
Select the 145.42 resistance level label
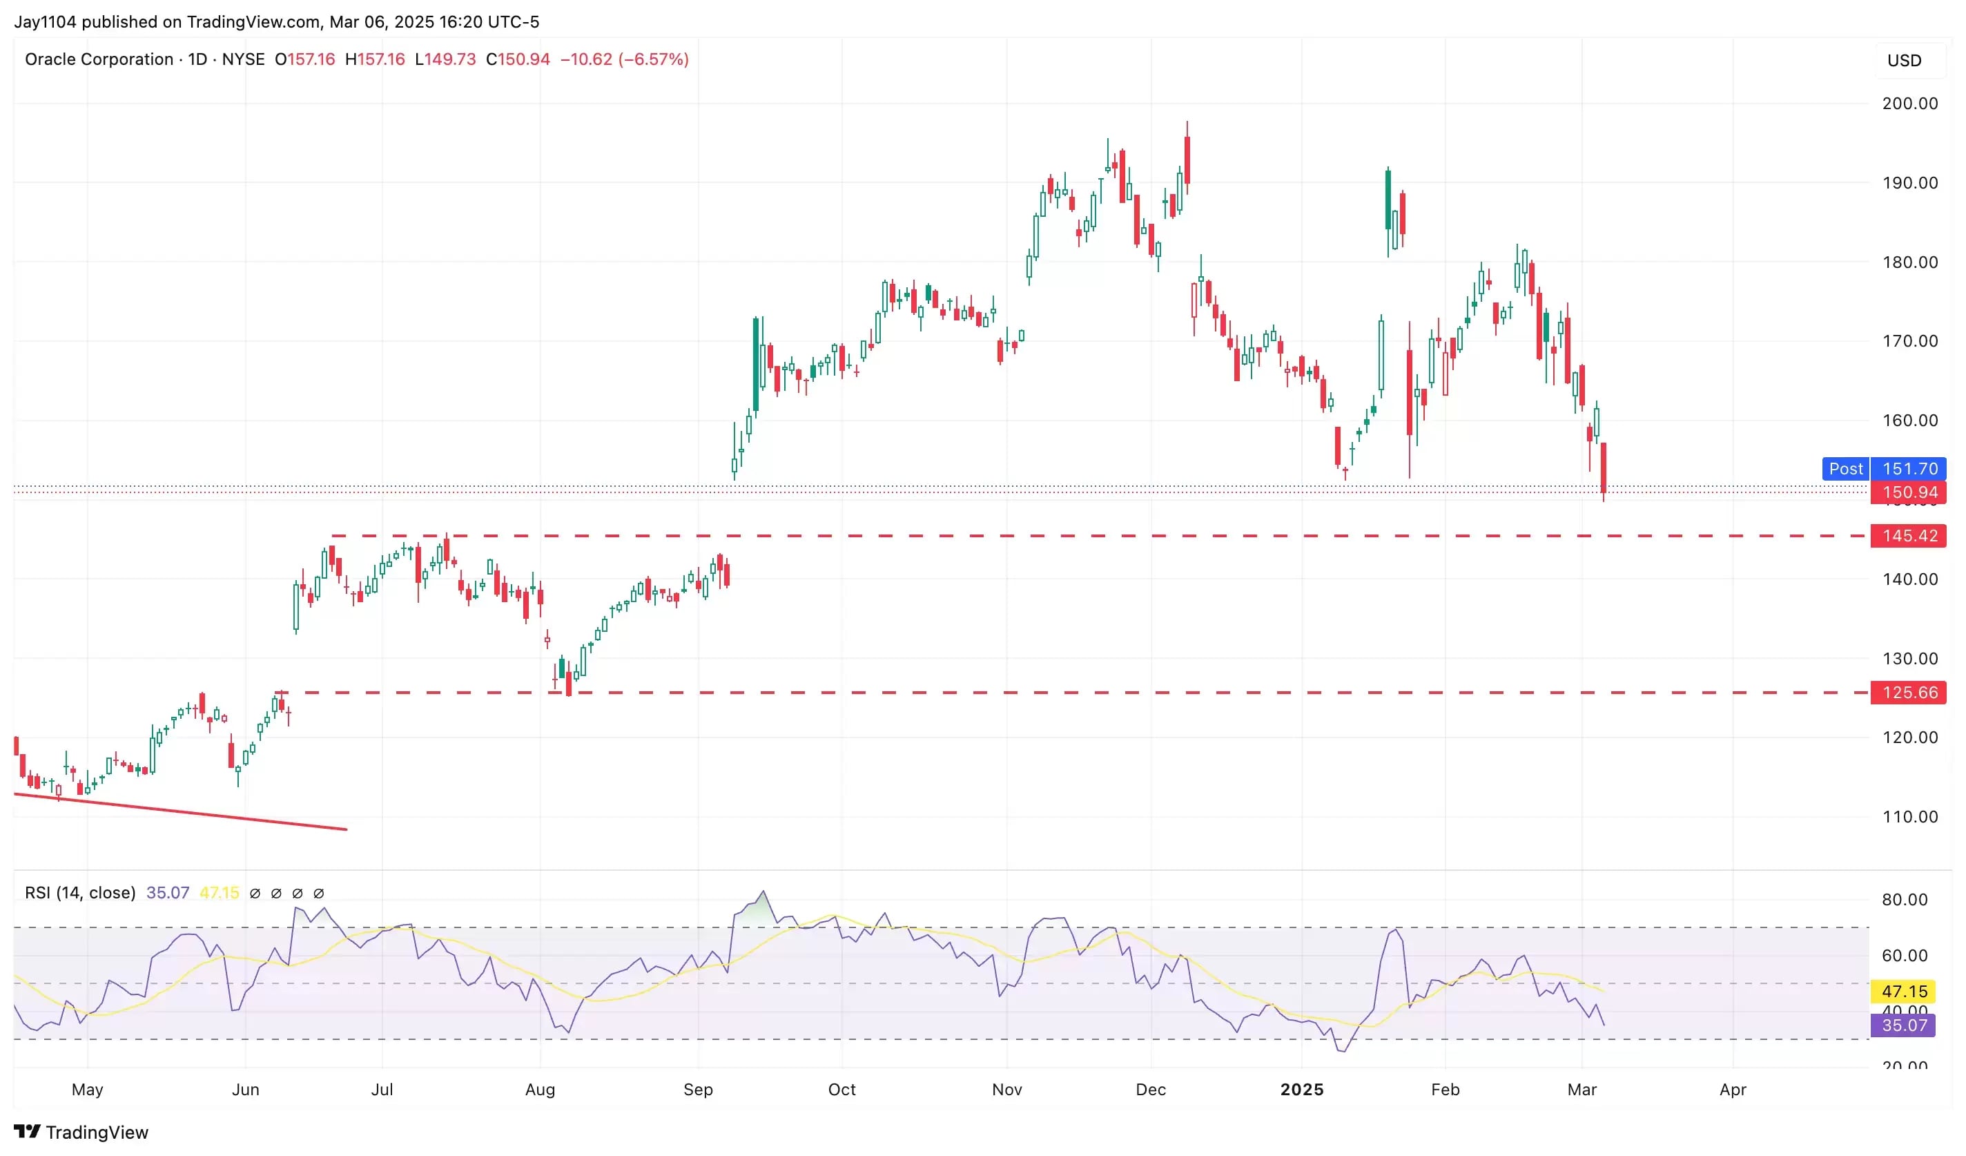pyautogui.click(x=1909, y=535)
